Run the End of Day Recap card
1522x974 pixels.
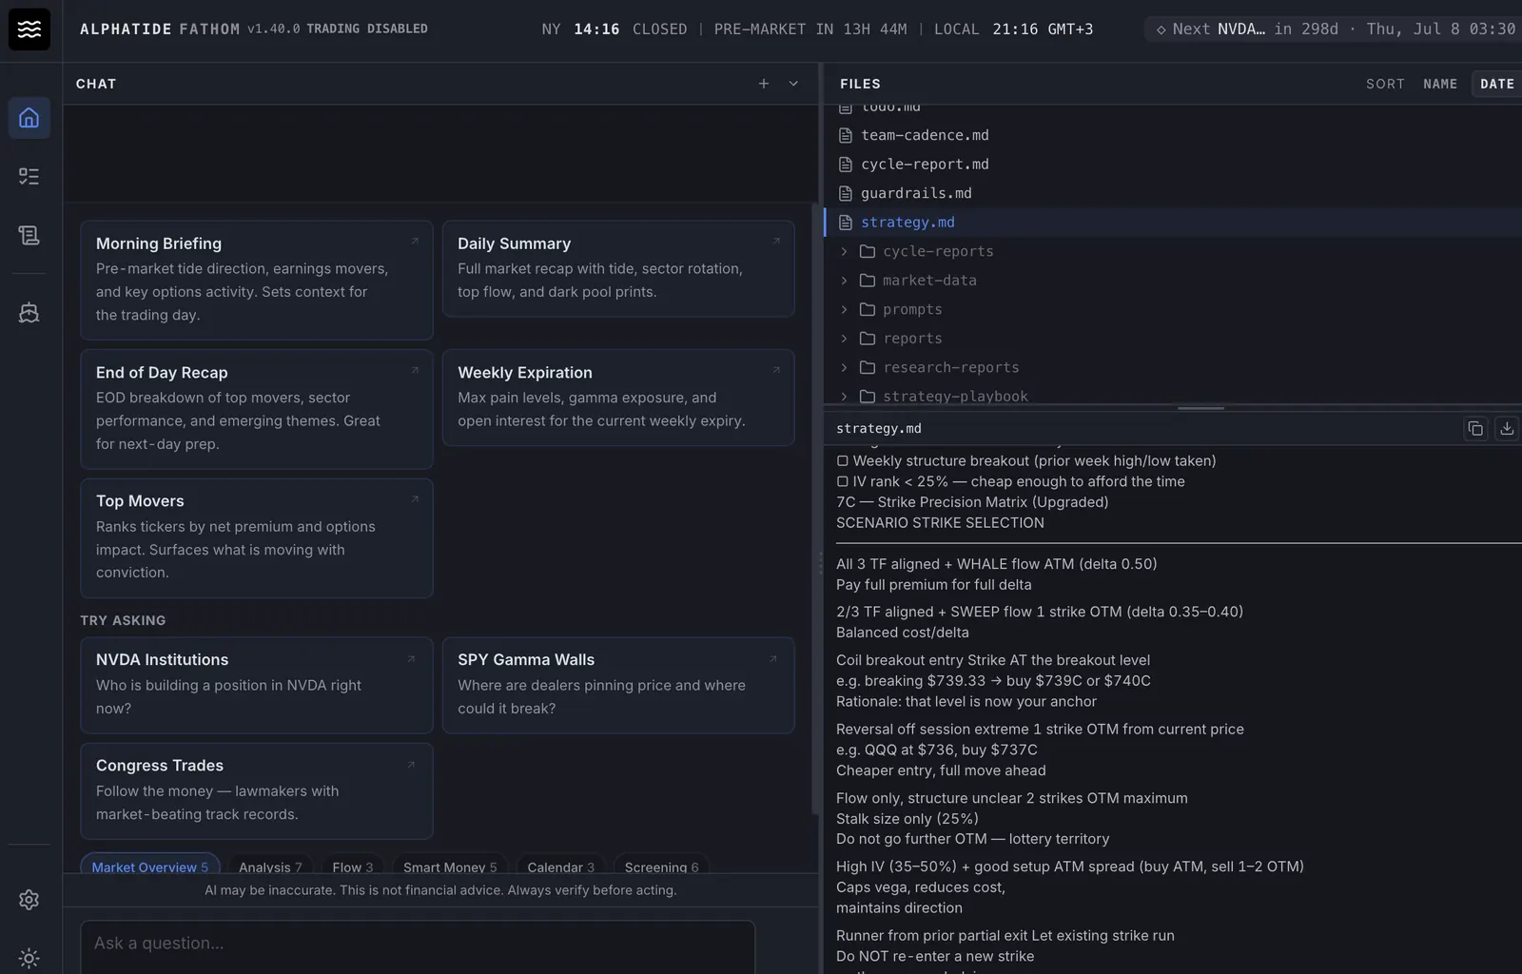coord(257,409)
